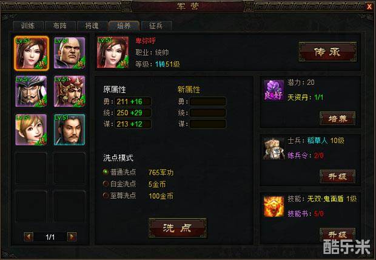Click the purple 良好 potential flower icon
376x260 pixels.
point(274,90)
